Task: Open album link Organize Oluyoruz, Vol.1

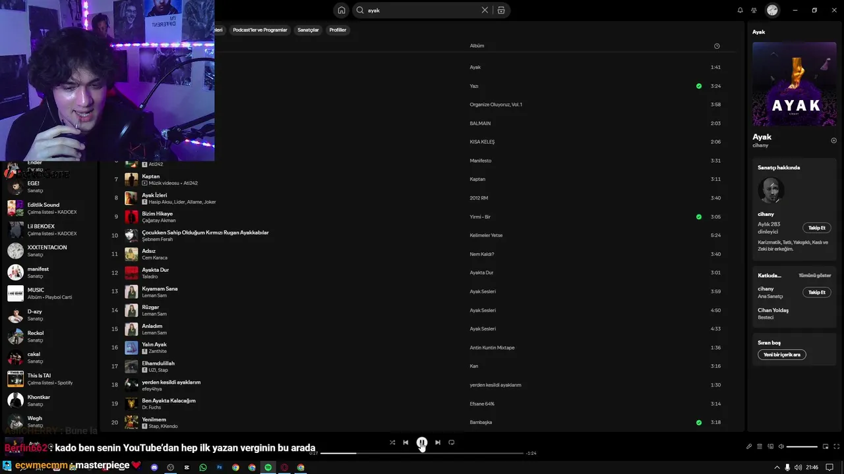Action: point(496,105)
